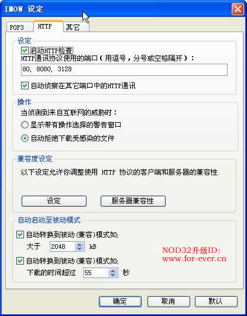
Task: Increase the 55 秒 download time spinner
Action: coord(113,271)
